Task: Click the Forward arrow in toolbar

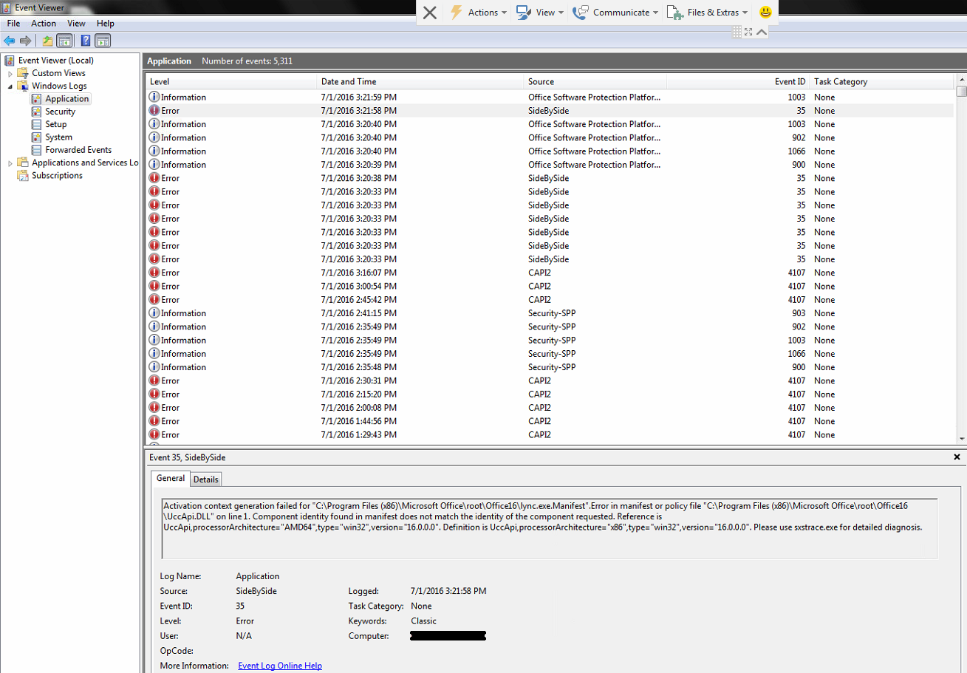Action: pos(26,41)
